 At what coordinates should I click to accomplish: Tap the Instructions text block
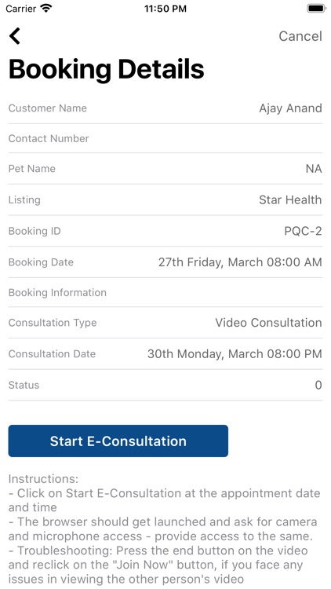click(x=165, y=529)
